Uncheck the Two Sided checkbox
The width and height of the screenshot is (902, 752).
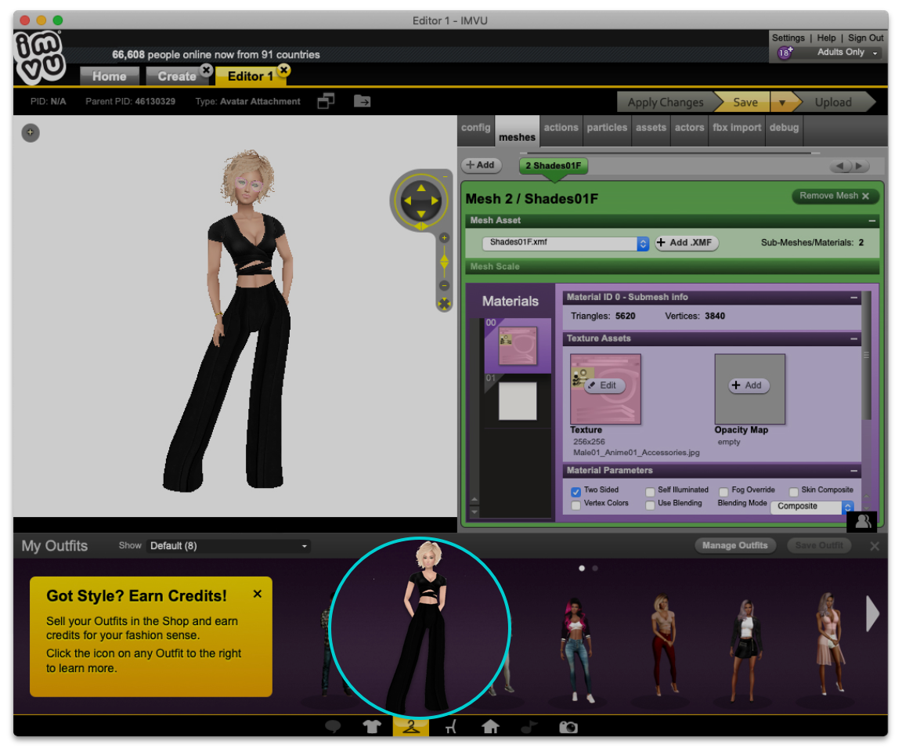click(x=575, y=491)
